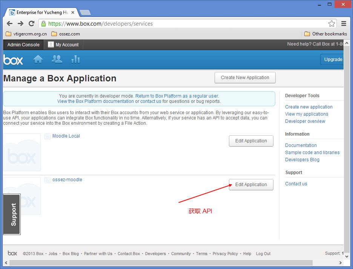Open the ossez.com bookmark folder

click(x=66, y=34)
